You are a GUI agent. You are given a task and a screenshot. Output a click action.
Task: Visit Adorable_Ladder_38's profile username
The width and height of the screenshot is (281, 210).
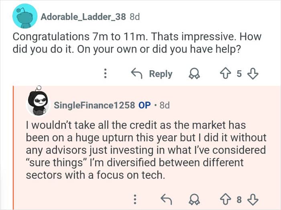83,17
